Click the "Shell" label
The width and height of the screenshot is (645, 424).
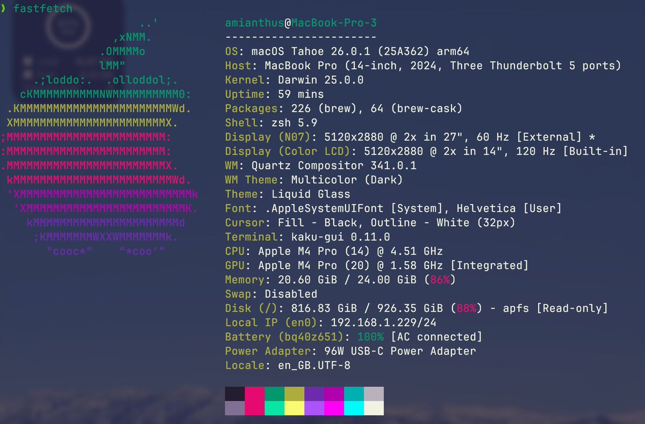241,123
